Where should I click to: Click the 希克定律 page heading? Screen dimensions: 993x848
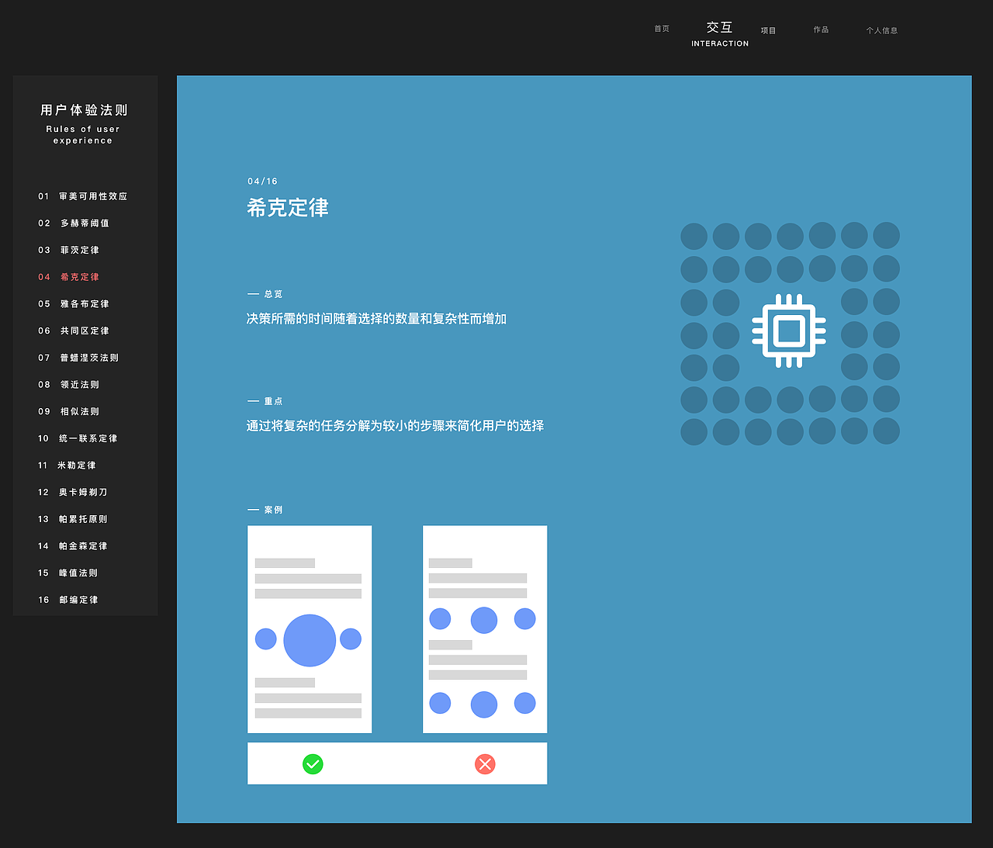click(x=288, y=208)
